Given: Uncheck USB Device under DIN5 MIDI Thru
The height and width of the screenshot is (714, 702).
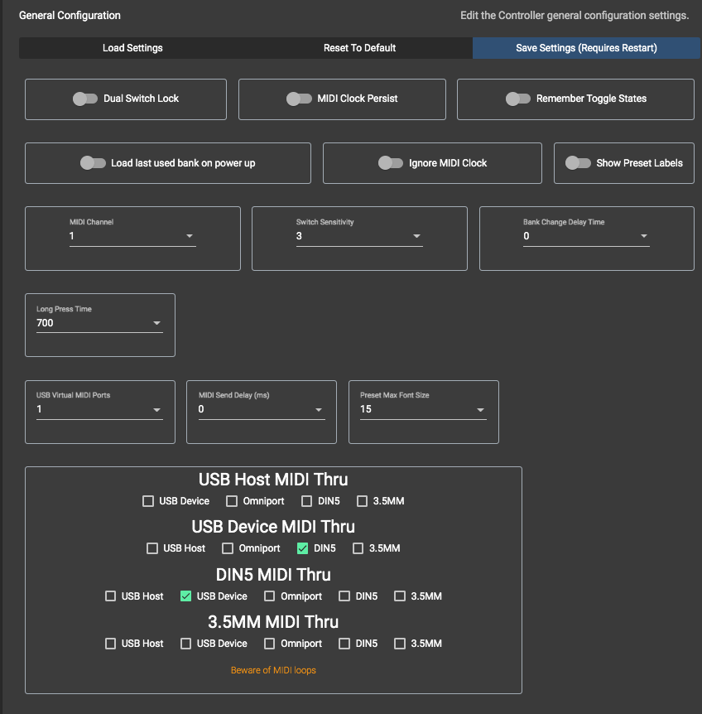Looking at the screenshot, I should coord(185,596).
